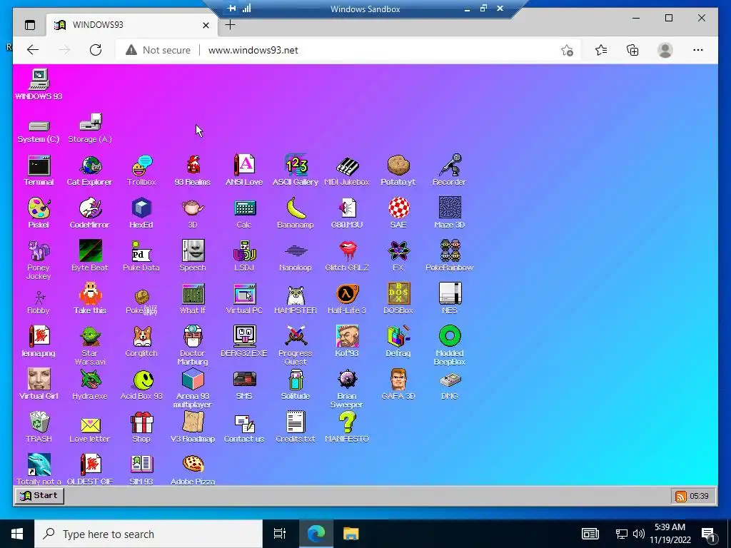This screenshot has height=548, width=731.
Task: Reload the page in Edge
Action: pos(96,50)
